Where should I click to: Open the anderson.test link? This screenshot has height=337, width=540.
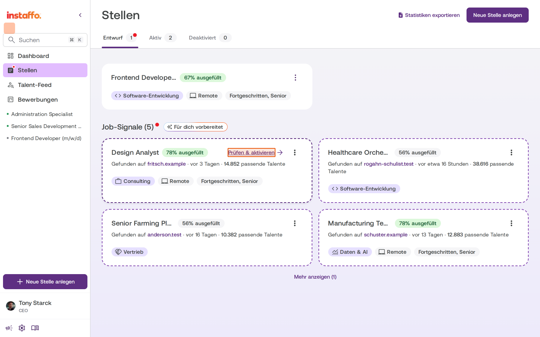[164, 235]
